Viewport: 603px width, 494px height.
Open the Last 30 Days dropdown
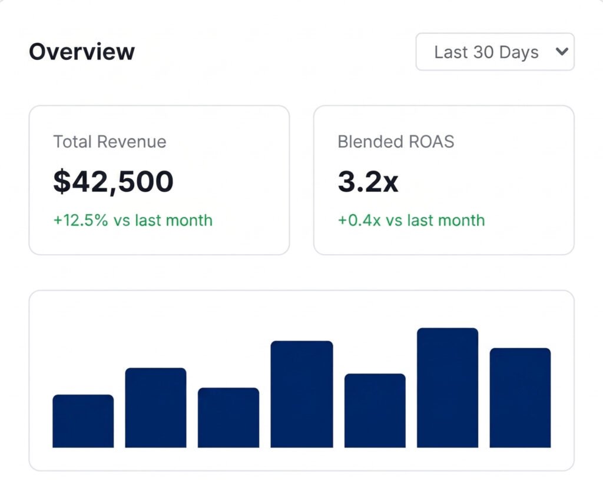495,52
